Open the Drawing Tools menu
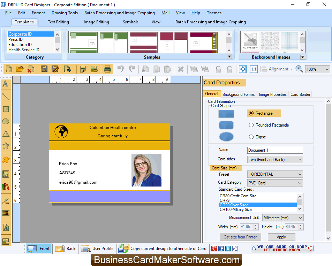Image resolution: width=332 pixels, height=266 pixels. tap(65, 13)
